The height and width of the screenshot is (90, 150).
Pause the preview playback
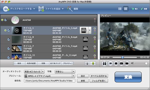click(x=104, y=63)
